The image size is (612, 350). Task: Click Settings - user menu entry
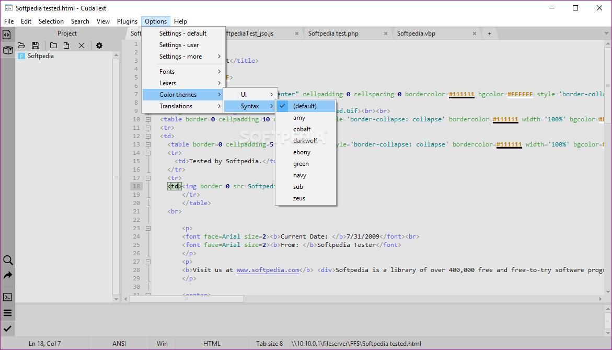[179, 45]
